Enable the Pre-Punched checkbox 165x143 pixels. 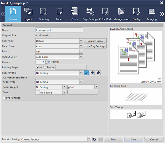tap(4, 98)
